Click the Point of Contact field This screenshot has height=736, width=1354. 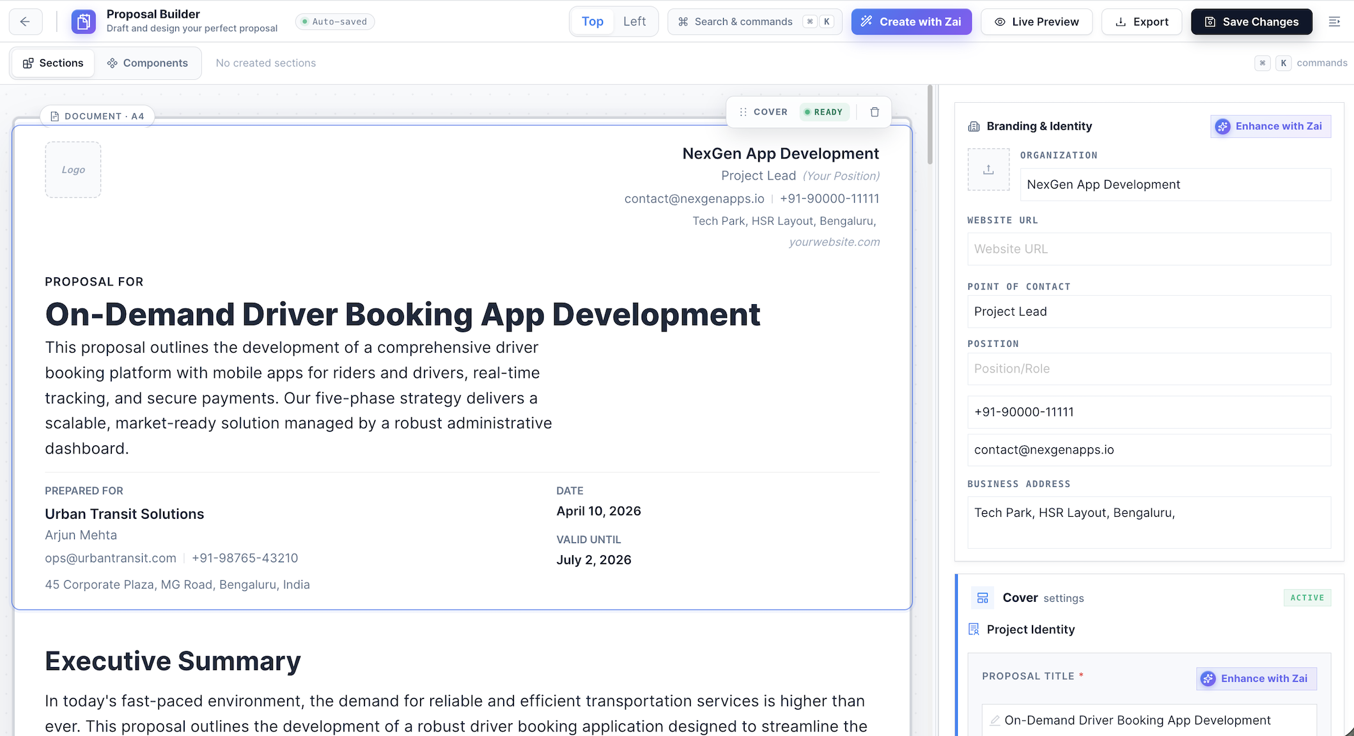1149,312
